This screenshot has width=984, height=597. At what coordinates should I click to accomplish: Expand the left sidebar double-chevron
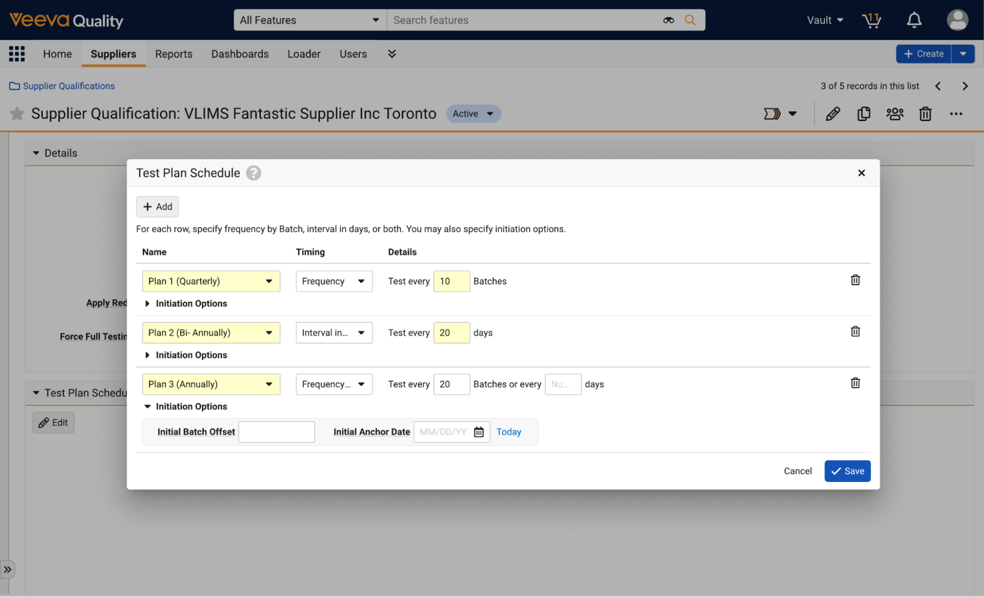[x=7, y=569]
